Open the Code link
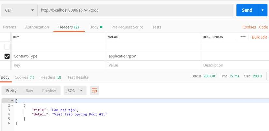Viewport: 269px width, 131px height. [x=263, y=27]
